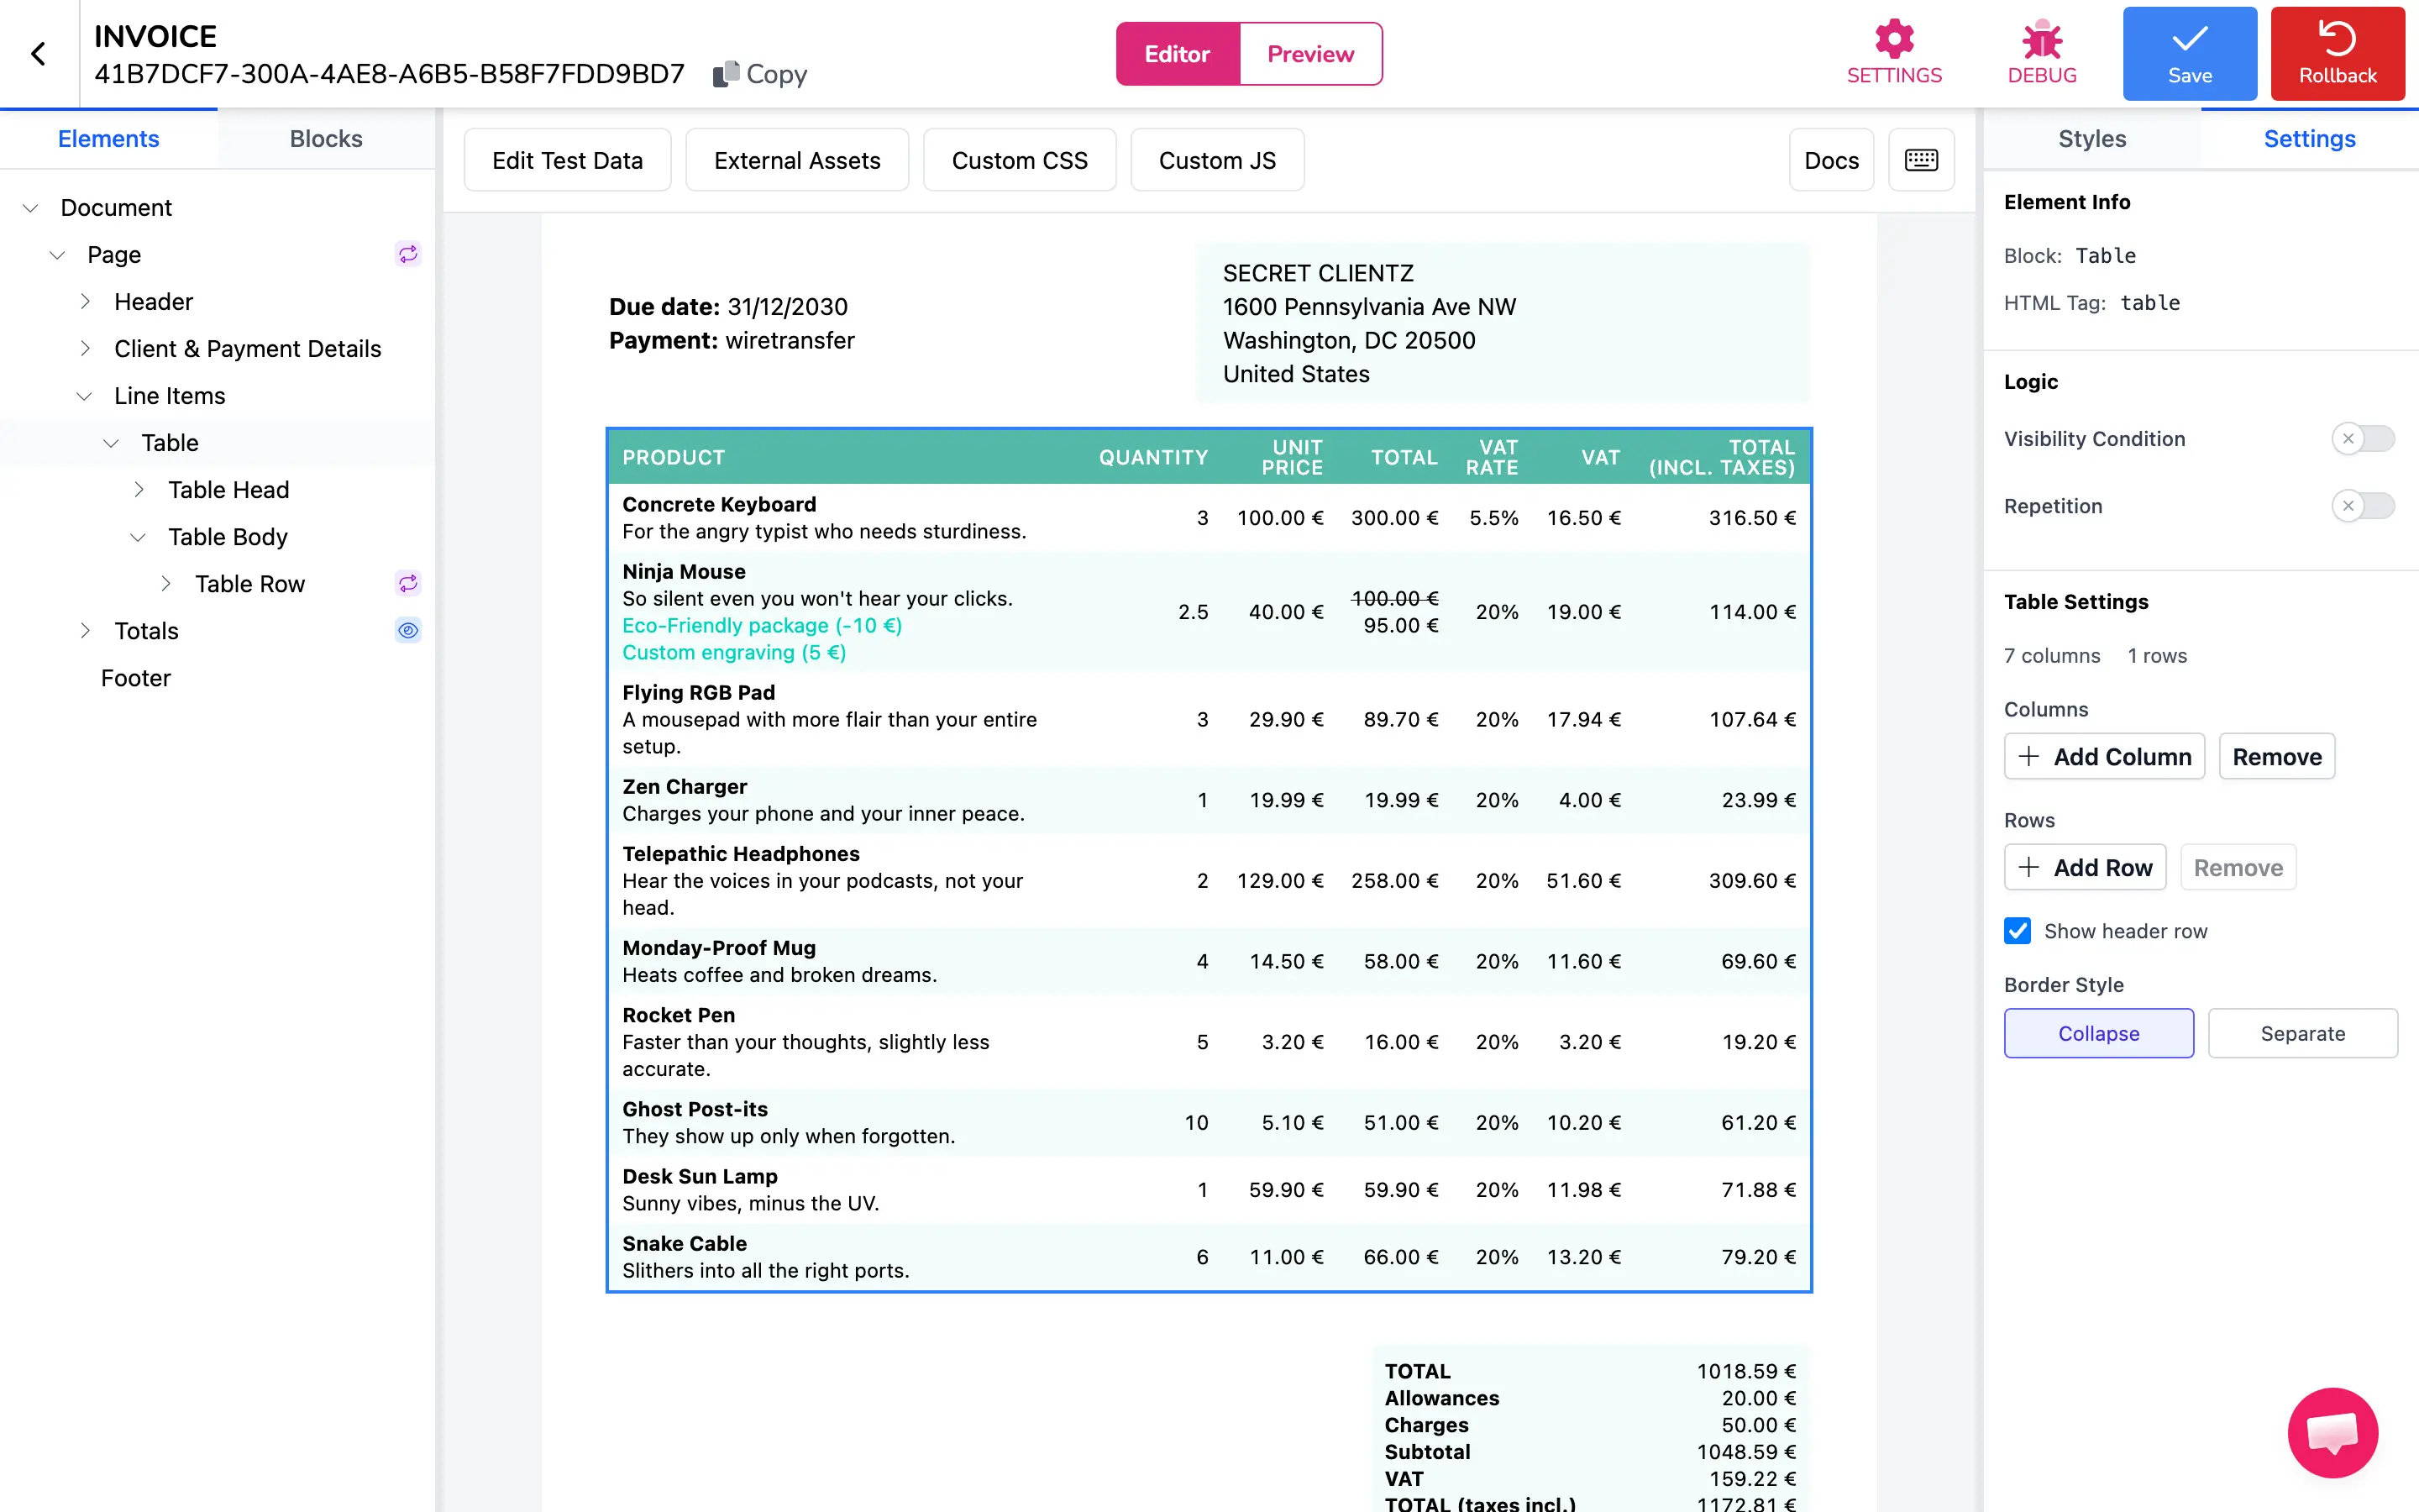Screen dimensions: 2419x1512
Task: Switch to the Styles tab
Action: click(x=2091, y=139)
